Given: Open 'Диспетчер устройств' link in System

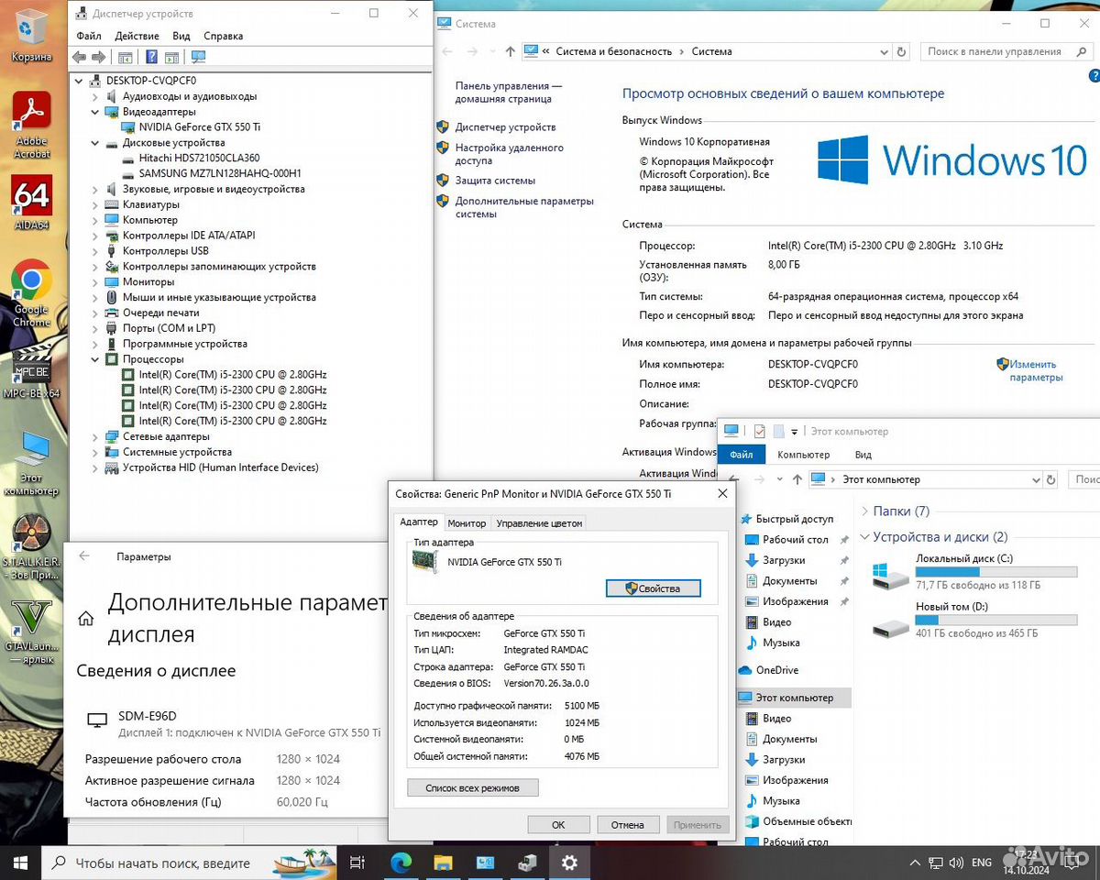Looking at the screenshot, I should click(505, 127).
